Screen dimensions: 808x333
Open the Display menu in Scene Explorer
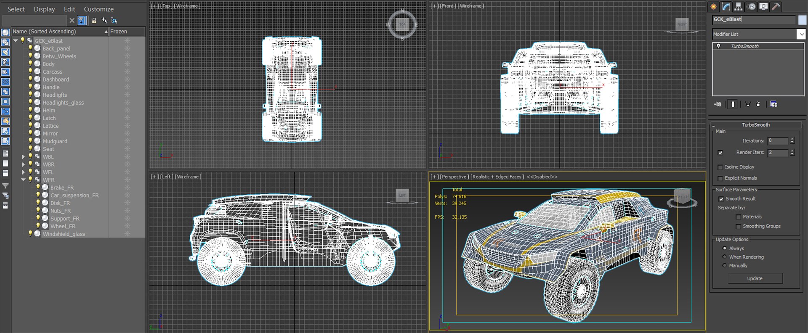(x=44, y=9)
